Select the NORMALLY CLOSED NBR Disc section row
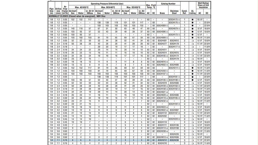258x145 pixels. (73, 17)
